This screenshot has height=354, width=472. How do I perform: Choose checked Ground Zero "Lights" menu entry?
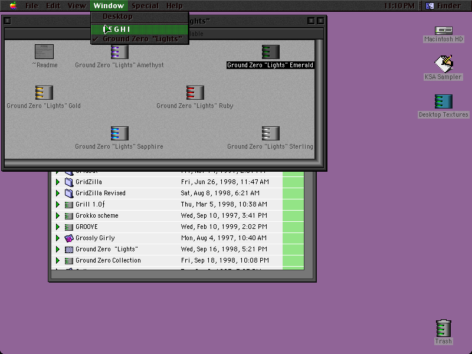pyautogui.click(x=140, y=39)
